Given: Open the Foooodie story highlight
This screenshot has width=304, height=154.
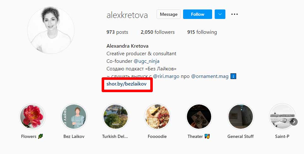Looking at the screenshot, I should point(157,116).
